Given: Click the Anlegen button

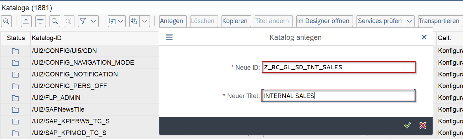Looking at the screenshot, I should (172, 21).
